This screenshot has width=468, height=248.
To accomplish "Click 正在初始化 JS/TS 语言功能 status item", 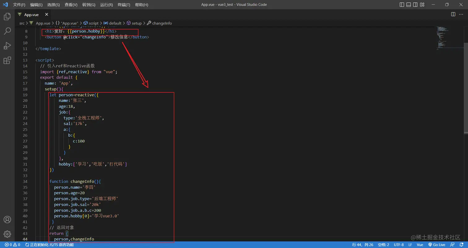I will tap(50, 245).
